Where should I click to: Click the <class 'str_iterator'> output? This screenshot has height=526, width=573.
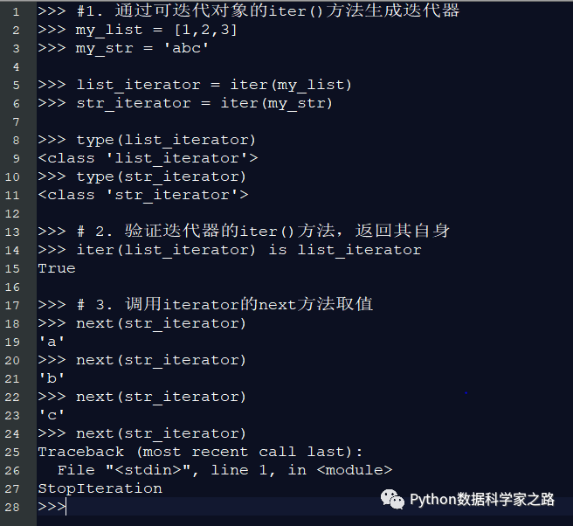(143, 195)
